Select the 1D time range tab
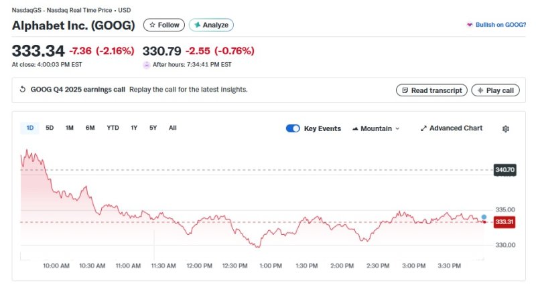This screenshot has width=536, height=289. (30, 128)
